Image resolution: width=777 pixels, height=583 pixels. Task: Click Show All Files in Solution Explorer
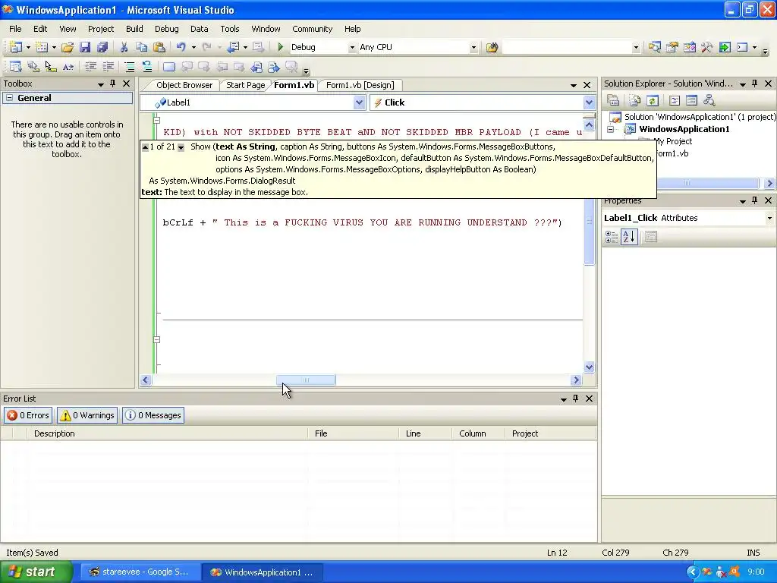(x=635, y=101)
